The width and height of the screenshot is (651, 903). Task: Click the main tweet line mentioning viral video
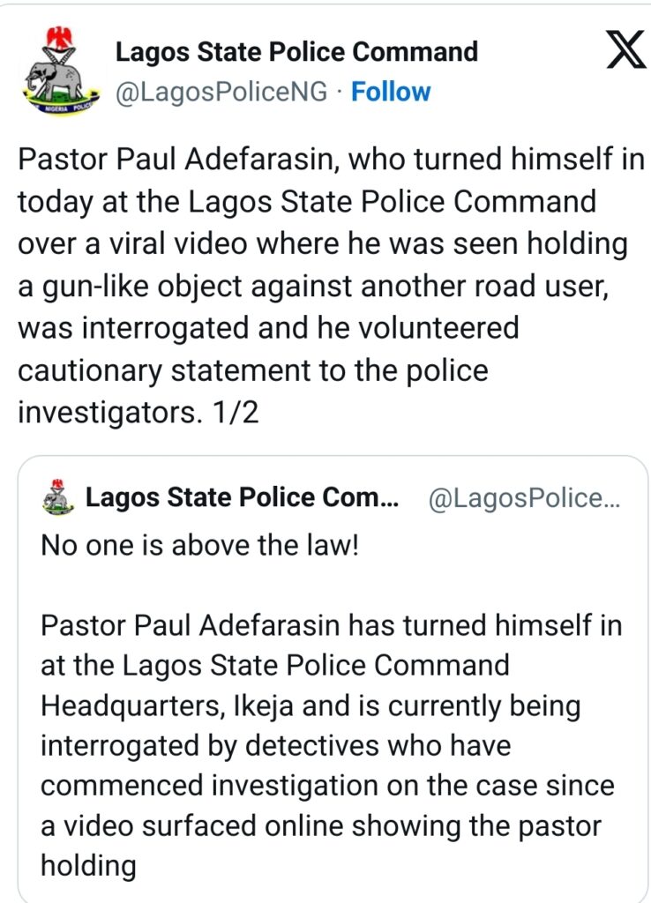pos(323,244)
